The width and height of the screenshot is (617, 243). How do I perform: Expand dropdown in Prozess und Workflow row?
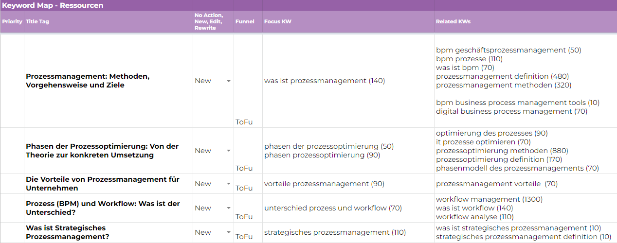[229, 208]
